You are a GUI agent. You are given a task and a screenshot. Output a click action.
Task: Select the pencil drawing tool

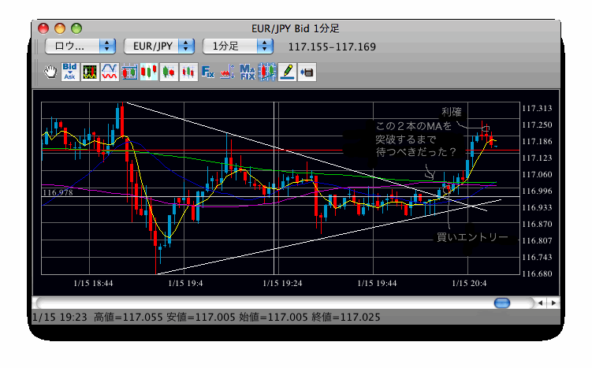pyautogui.click(x=287, y=72)
